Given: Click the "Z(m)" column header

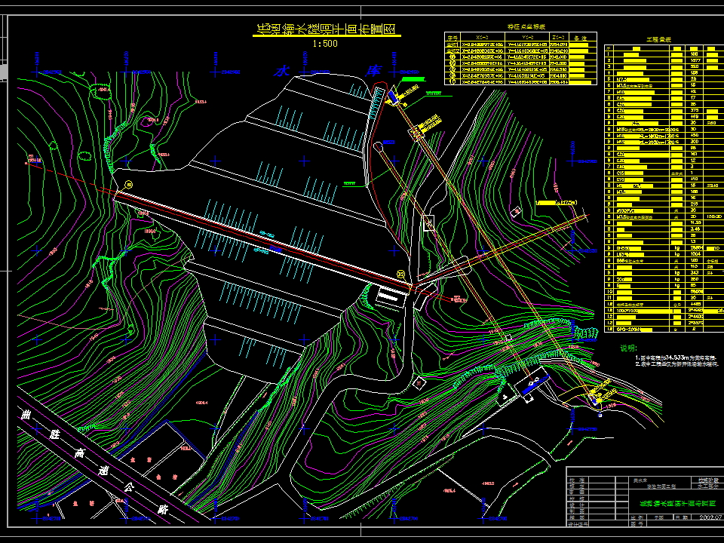Looking at the screenshot, I should 559,38.
